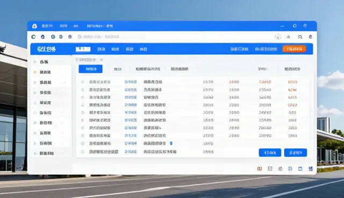Expand the last sidebar item using its chevron
This screenshot has width=344, height=198.
62,153
